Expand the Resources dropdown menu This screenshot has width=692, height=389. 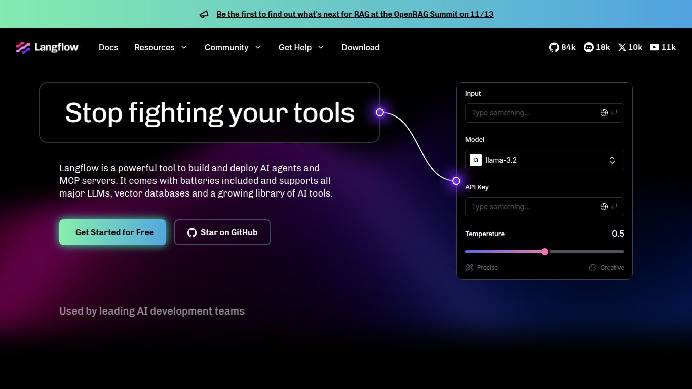point(160,47)
